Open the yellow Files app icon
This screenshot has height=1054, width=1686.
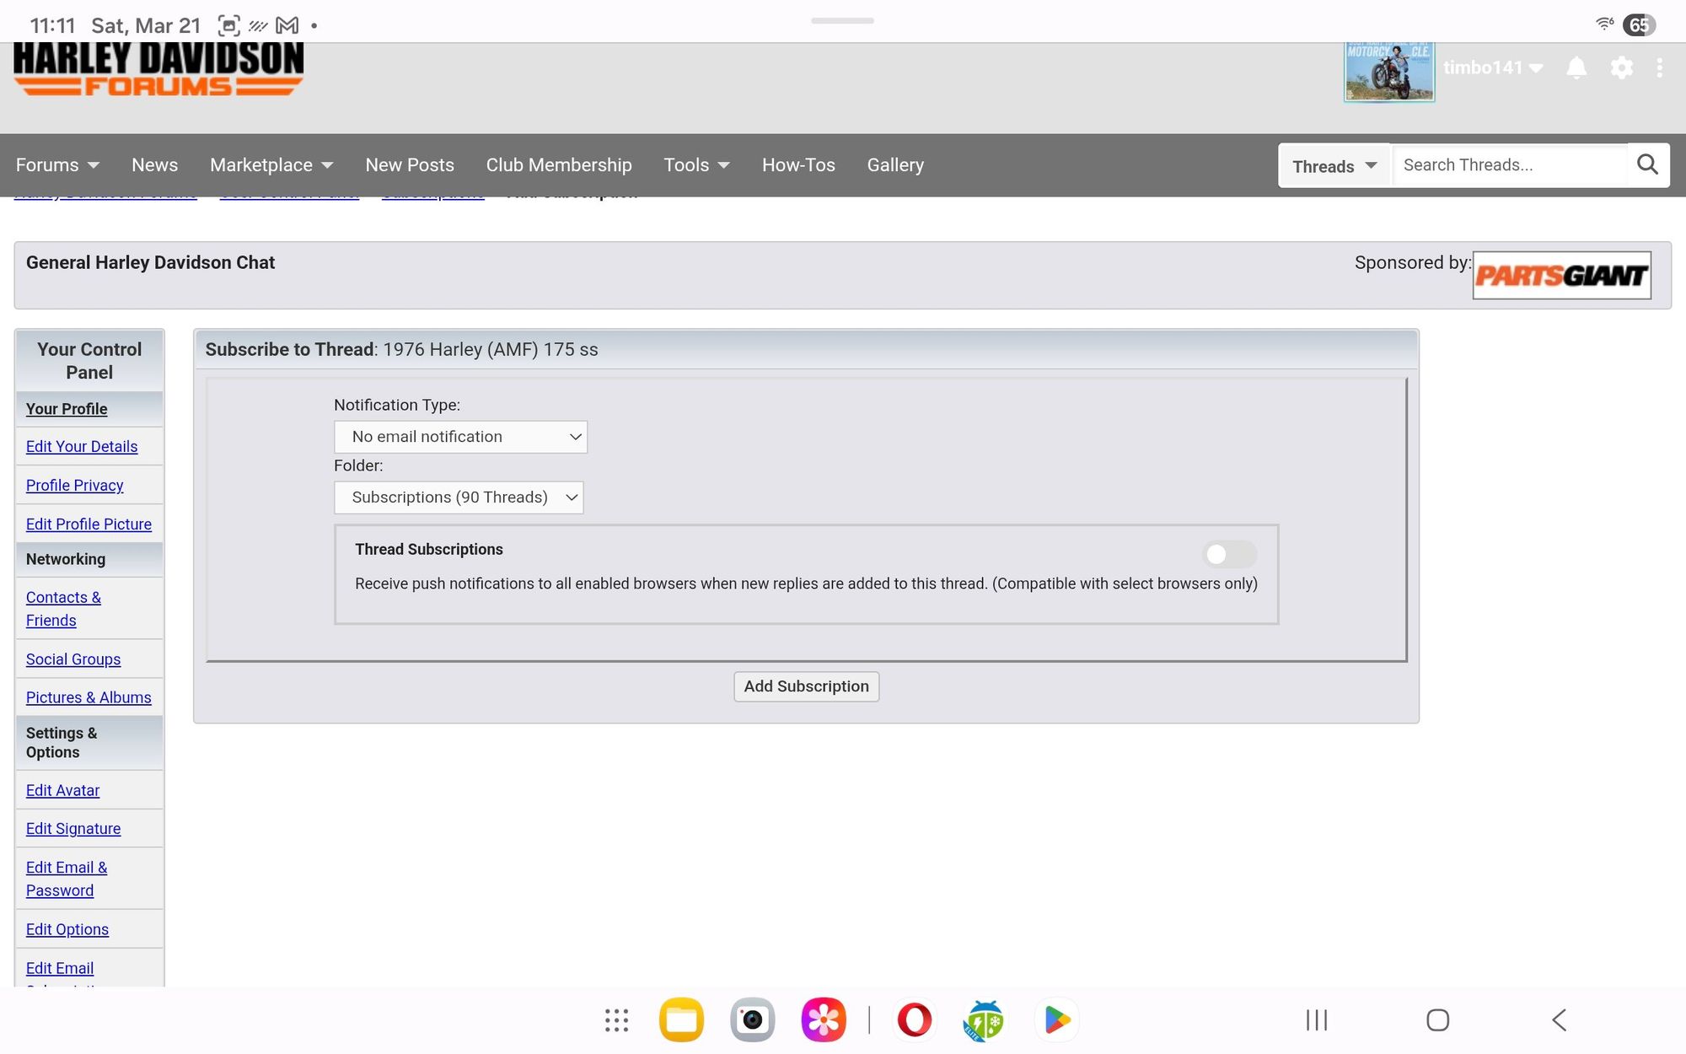681,1020
